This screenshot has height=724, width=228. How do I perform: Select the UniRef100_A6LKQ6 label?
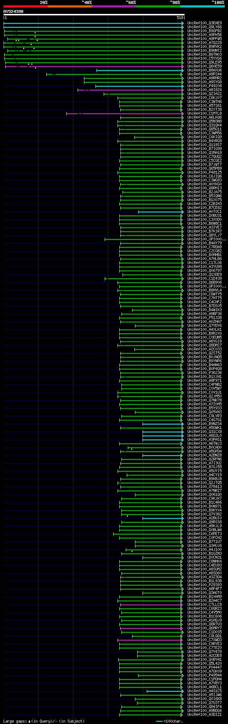(204, 118)
